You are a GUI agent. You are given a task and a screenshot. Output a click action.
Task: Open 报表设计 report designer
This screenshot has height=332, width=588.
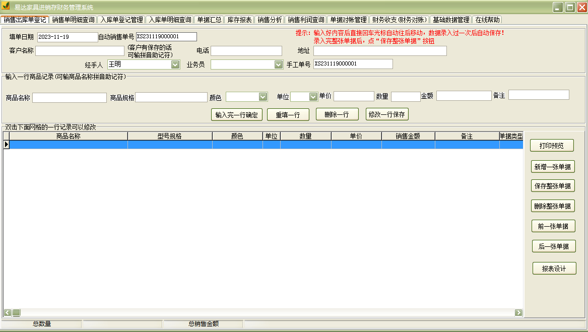click(554, 269)
